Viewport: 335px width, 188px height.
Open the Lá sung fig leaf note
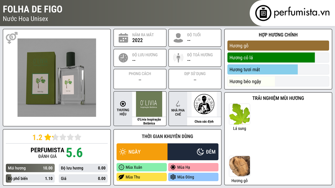(x=239, y=114)
